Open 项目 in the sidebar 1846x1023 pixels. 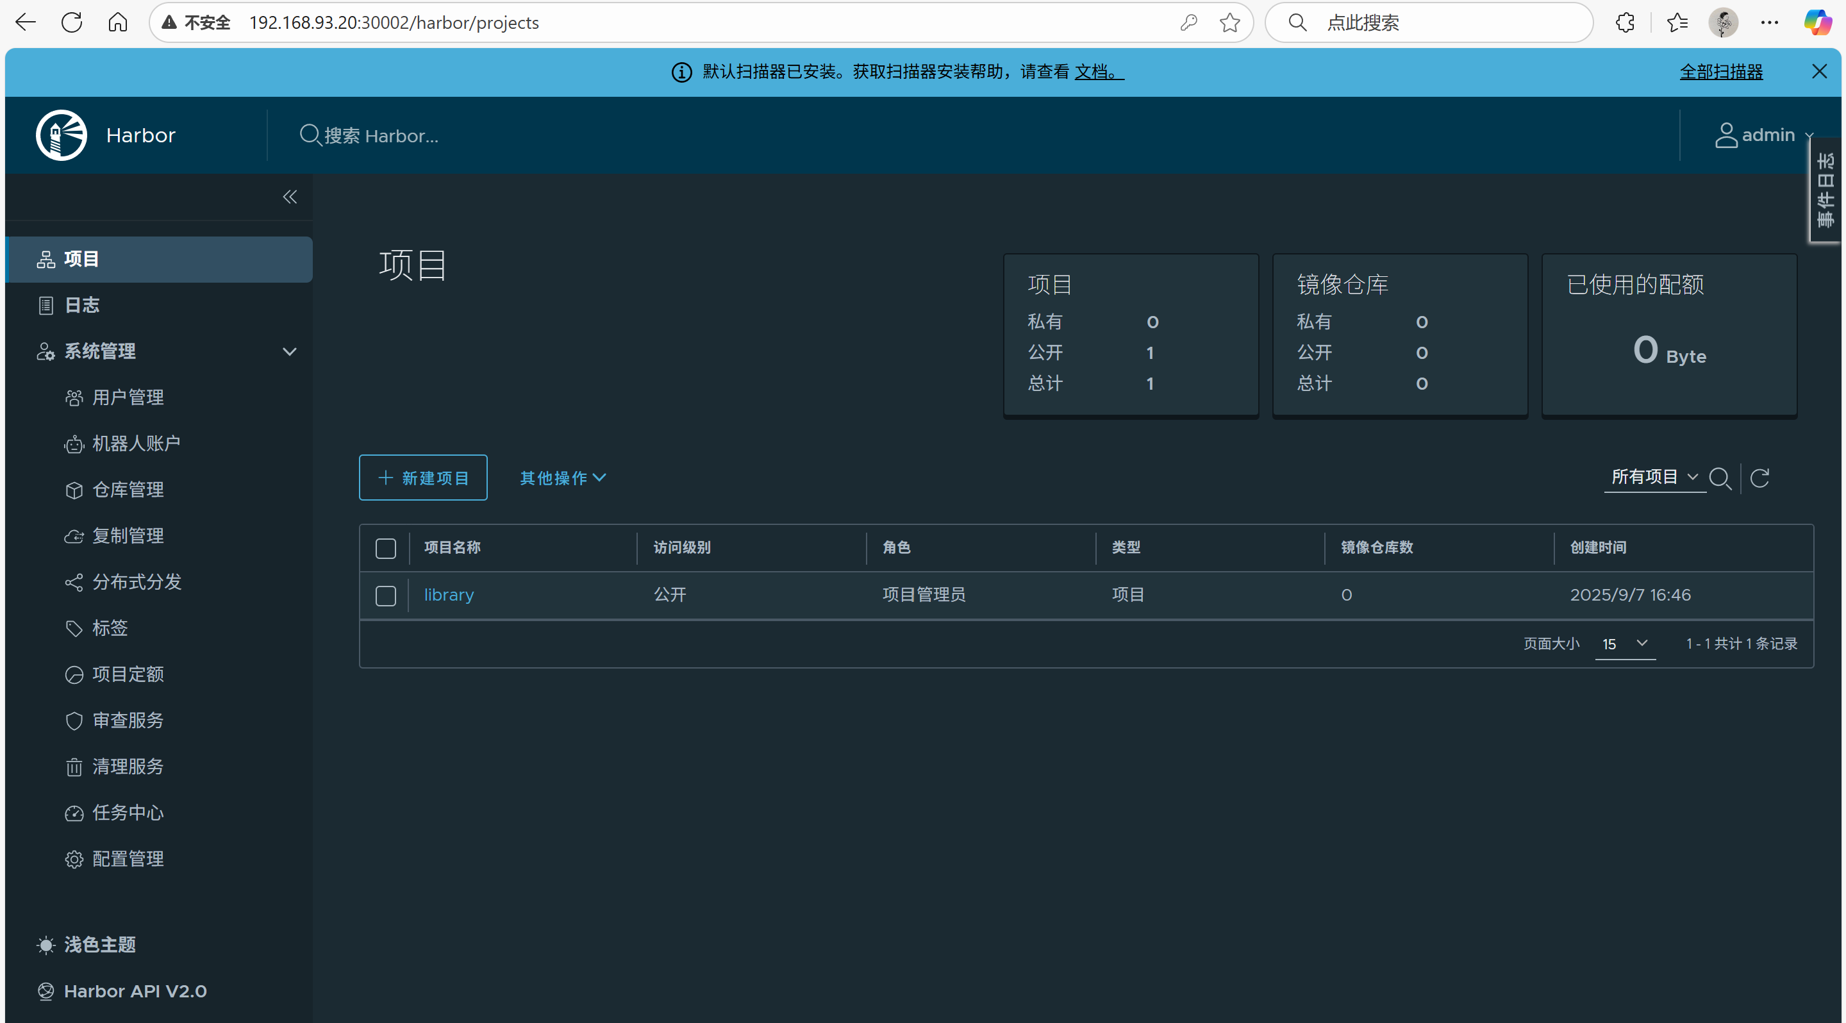[x=158, y=258]
